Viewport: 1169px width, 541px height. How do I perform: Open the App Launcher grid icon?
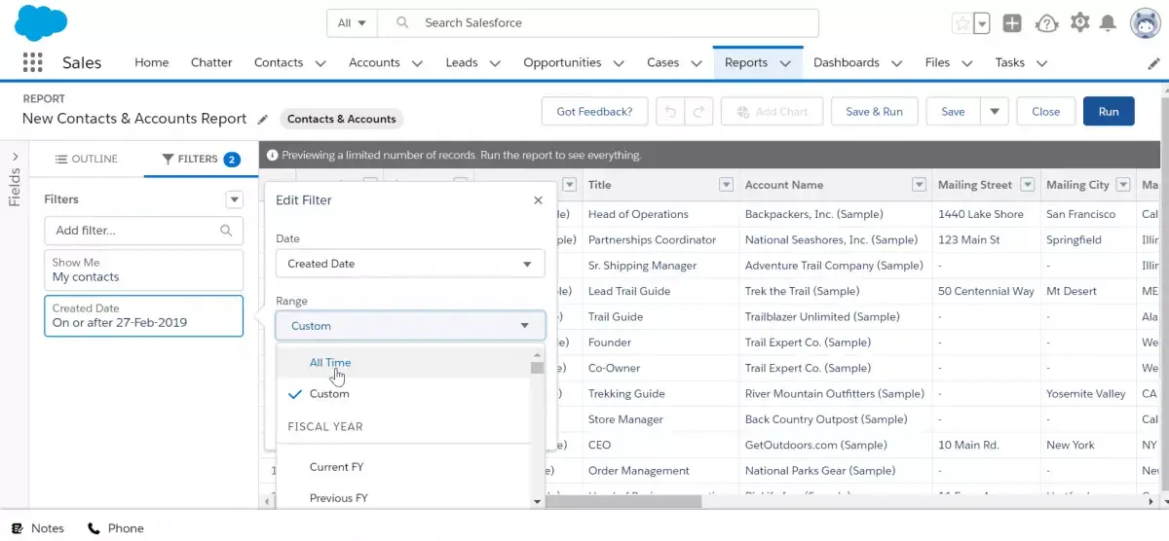click(32, 62)
